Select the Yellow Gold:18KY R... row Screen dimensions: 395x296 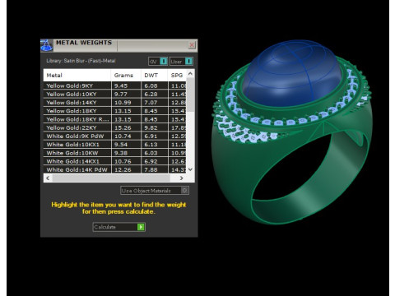point(114,119)
